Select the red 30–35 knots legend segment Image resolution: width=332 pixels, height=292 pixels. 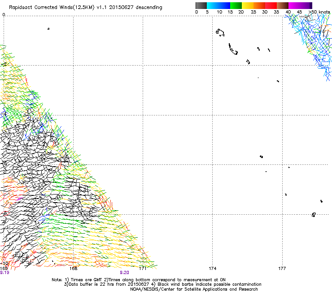pyautogui.click(x=271, y=5)
